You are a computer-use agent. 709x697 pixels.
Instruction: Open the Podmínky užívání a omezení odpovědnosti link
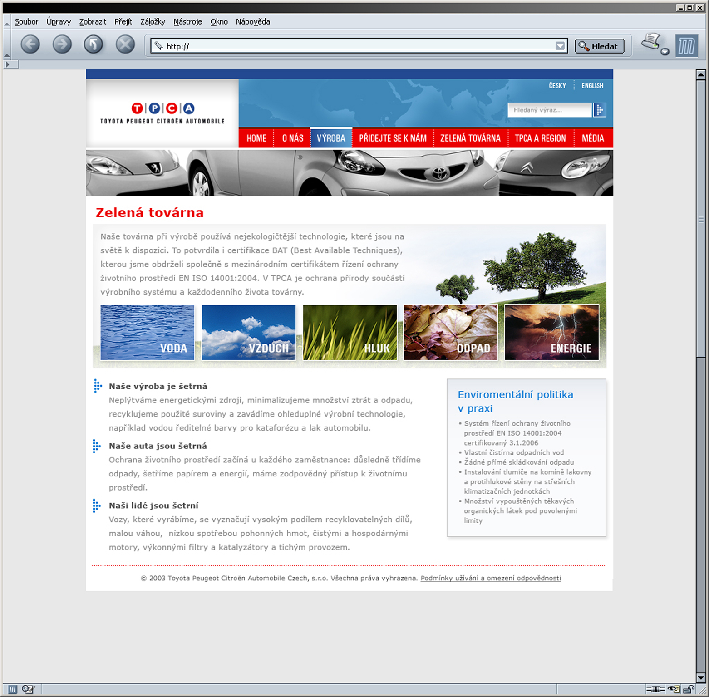click(491, 578)
